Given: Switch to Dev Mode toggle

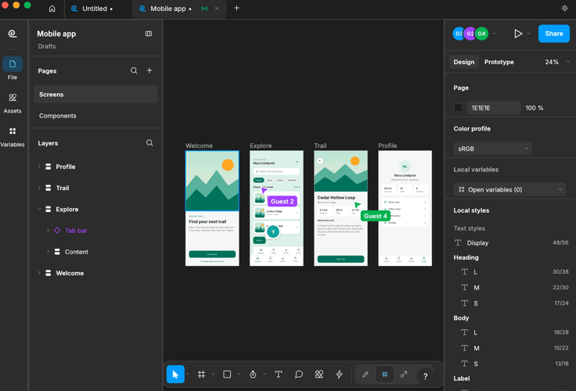Looking at the screenshot, I should tap(404, 375).
